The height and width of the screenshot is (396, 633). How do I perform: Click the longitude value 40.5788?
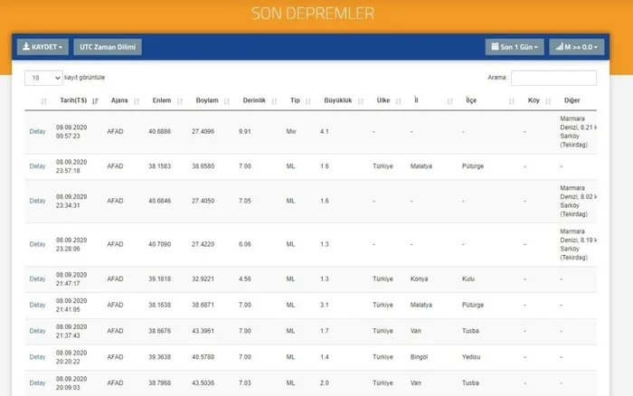coord(203,357)
